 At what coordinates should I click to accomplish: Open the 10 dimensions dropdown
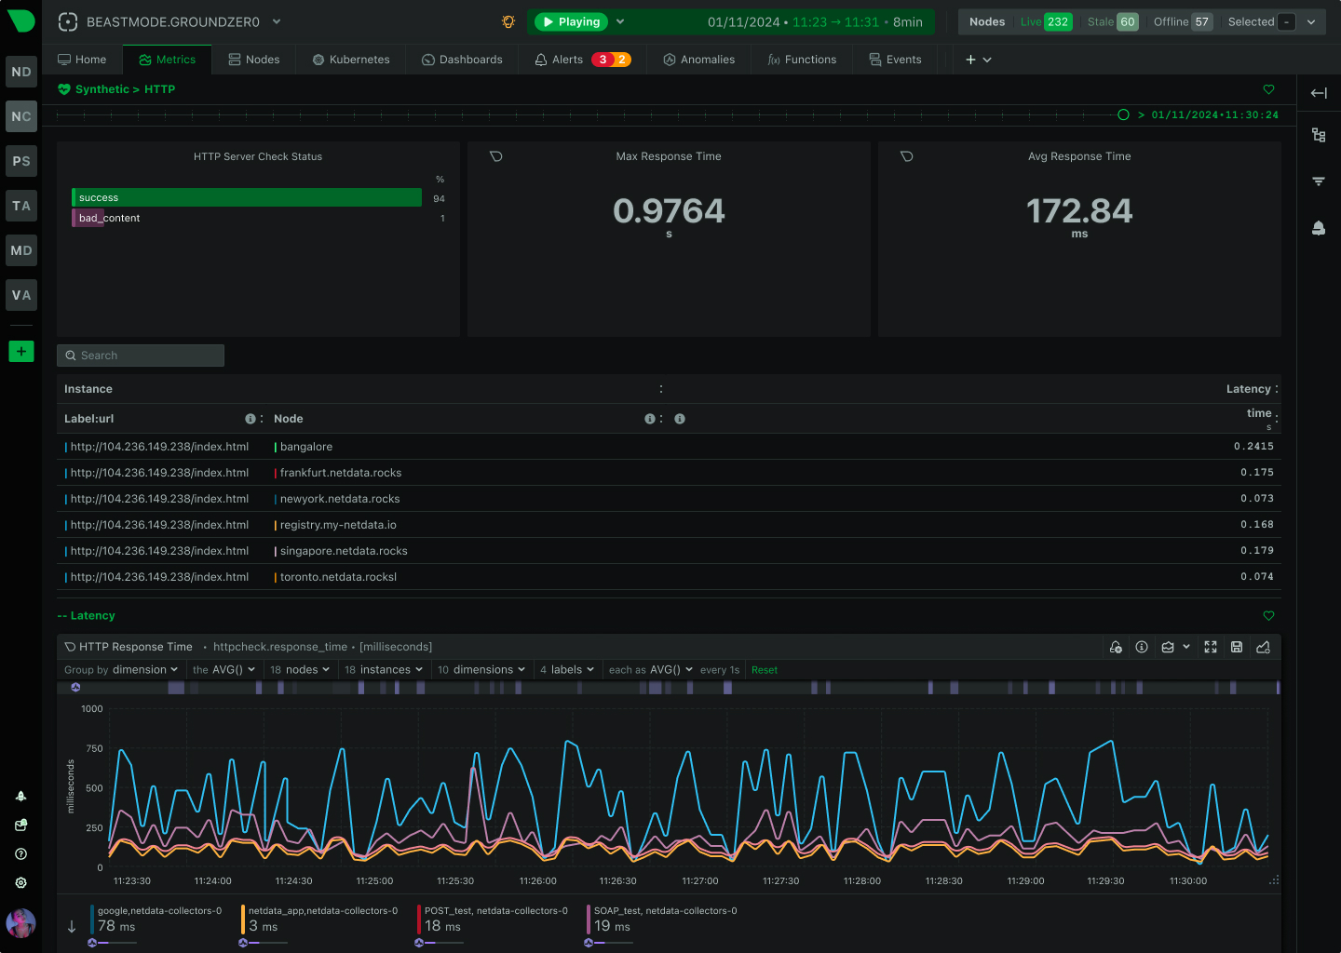481,670
